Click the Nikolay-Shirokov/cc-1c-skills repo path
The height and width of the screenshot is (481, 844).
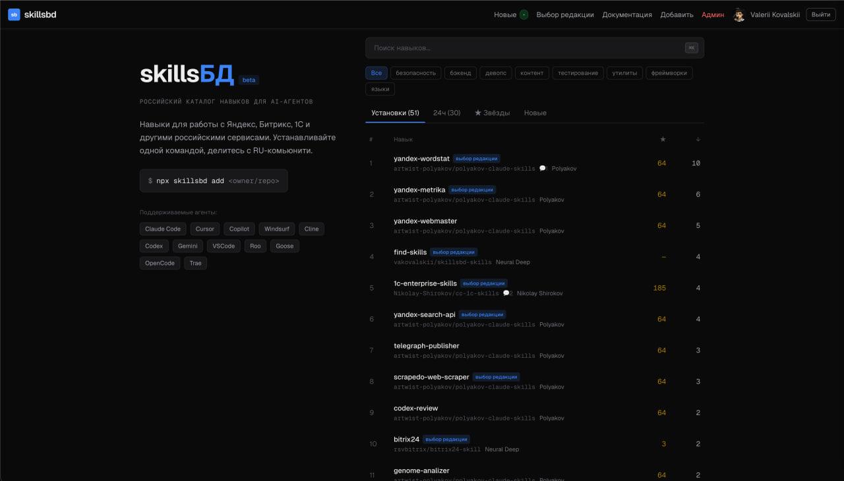[x=446, y=293]
